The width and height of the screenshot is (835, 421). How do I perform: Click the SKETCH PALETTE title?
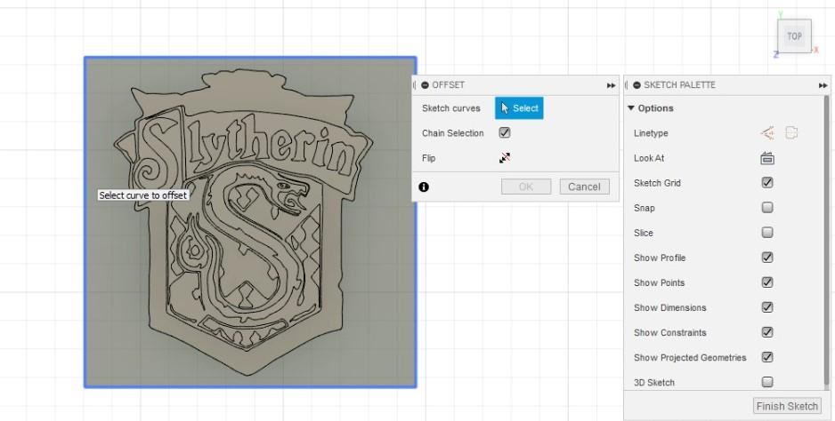[679, 85]
